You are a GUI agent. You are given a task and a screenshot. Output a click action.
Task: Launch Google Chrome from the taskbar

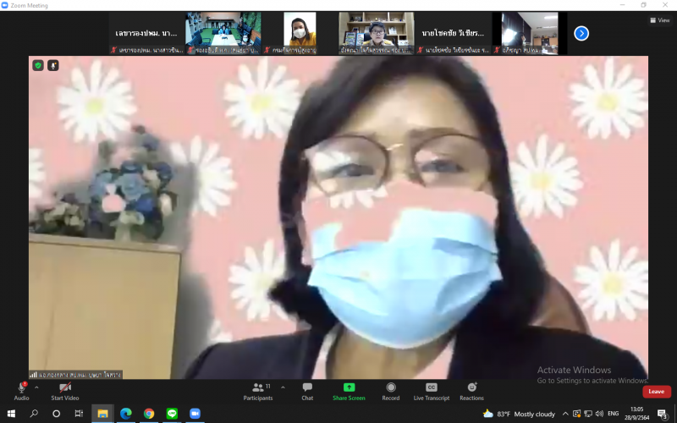pyautogui.click(x=149, y=414)
